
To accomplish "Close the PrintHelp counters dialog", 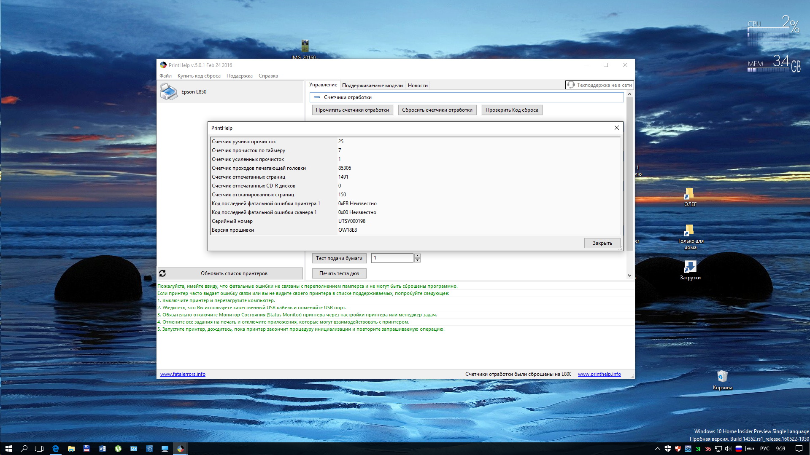I will click(x=616, y=128).
